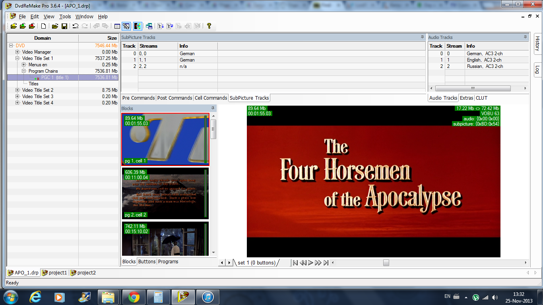This screenshot has width=543, height=305.
Task: Click the single-window layout toolbar icon
Action: [117, 26]
